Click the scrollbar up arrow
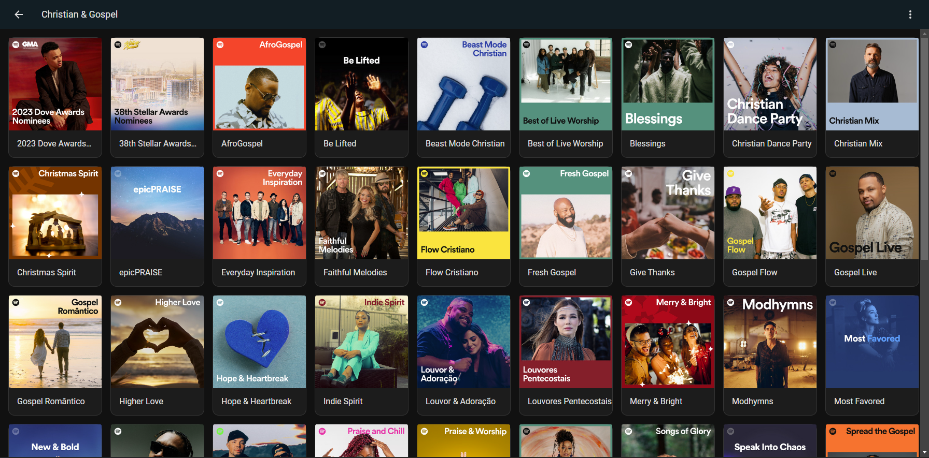The image size is (929, 458). [x=924, y=33]
